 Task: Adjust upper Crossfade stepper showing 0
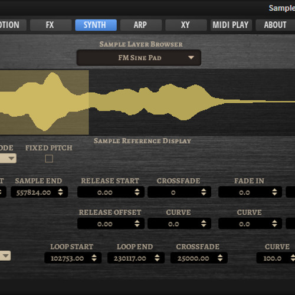pyautogui.click(x=204, y=192)
